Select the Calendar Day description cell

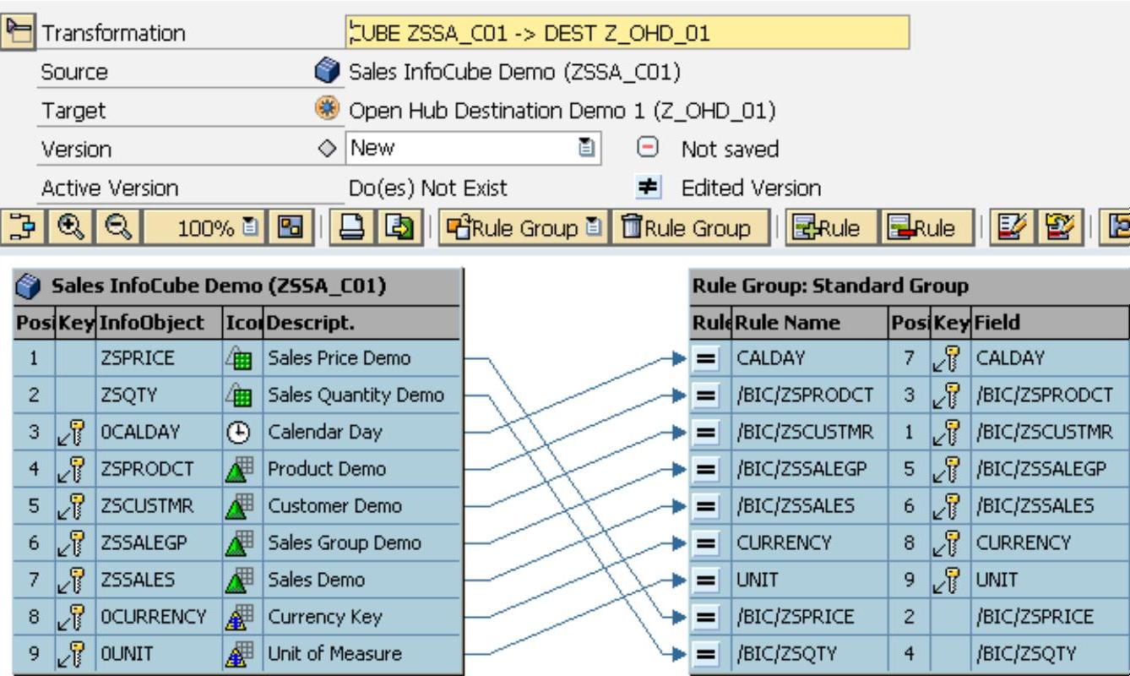(x=362, y=432)
